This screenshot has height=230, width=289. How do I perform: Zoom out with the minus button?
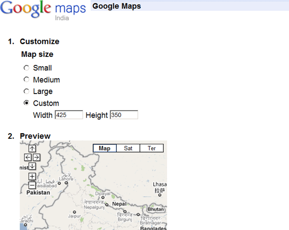click(32, 185)
